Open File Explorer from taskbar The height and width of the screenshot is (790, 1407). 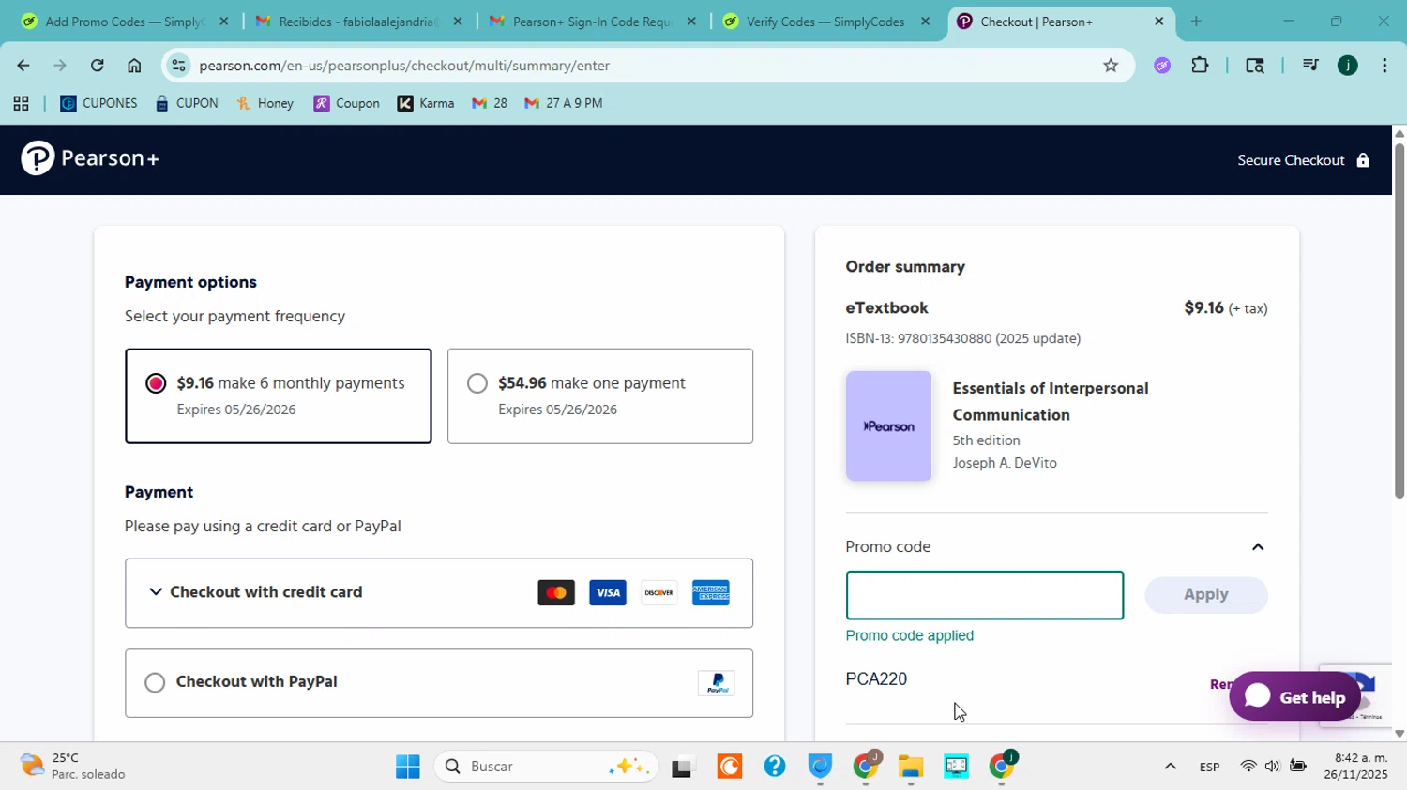tap(911, 767)
